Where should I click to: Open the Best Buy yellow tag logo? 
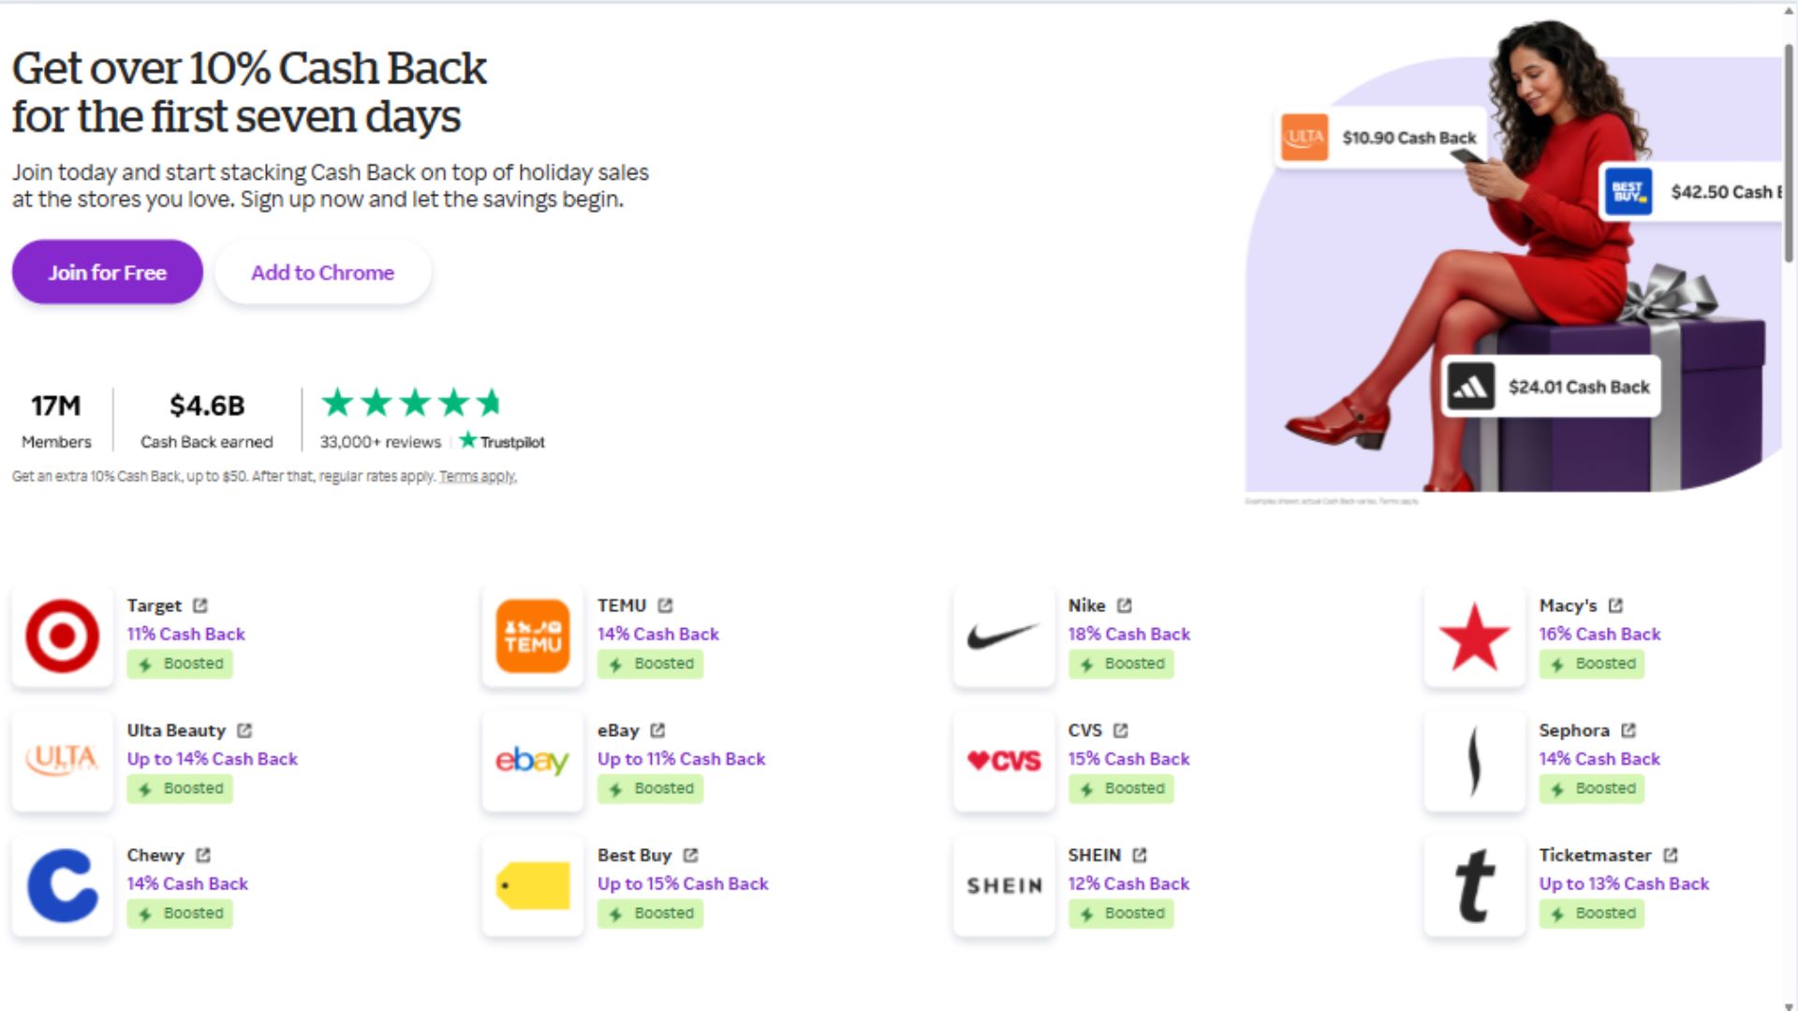pos(533,886)
